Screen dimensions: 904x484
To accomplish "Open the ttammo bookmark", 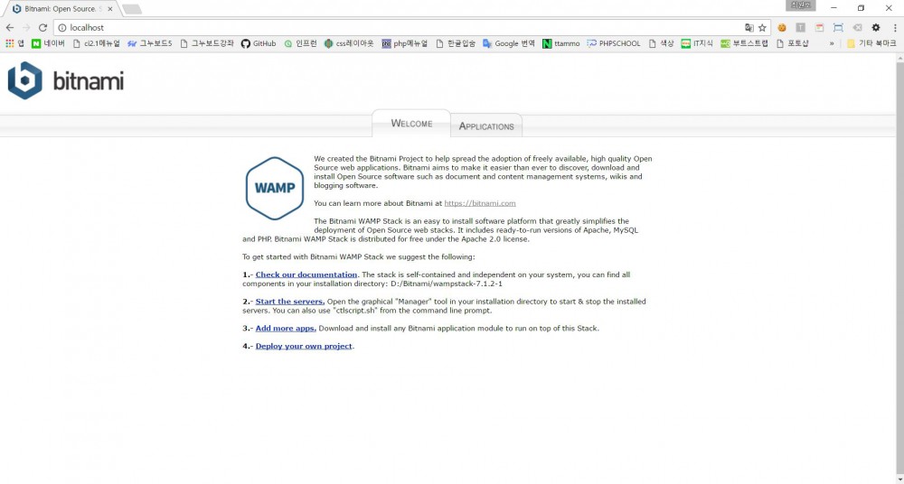I will tap(561, 43).
